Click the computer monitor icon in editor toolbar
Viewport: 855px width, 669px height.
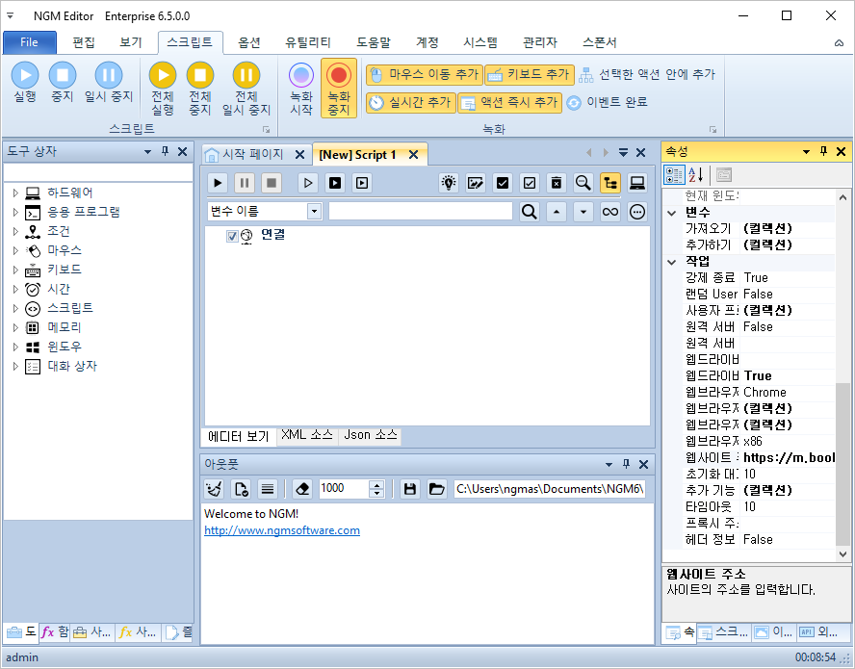[x=636, y=183]
